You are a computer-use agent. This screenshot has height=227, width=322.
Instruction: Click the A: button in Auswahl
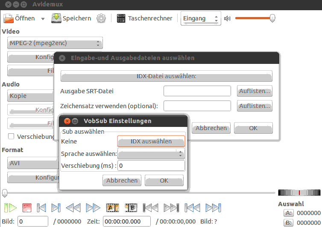[x=289, y=213]
